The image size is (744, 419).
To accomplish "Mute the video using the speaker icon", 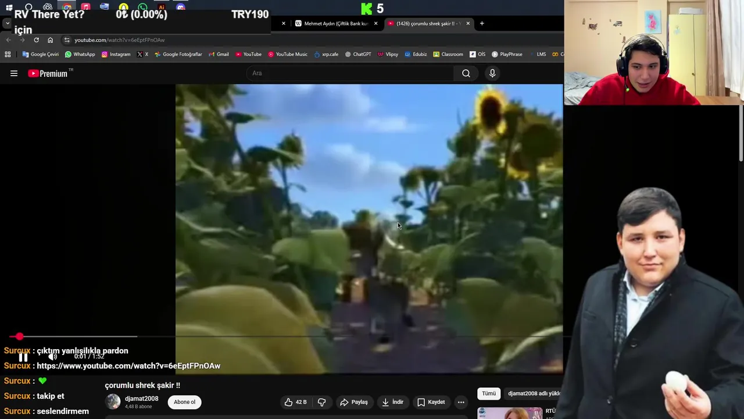I will [52, 357].
